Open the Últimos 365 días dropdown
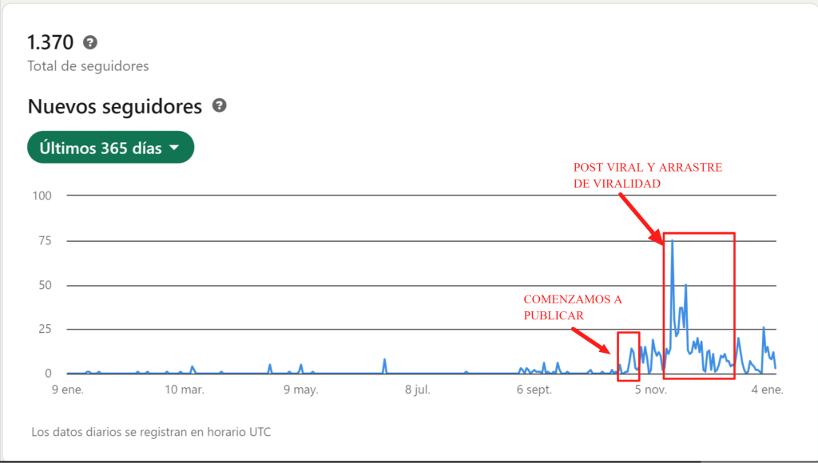This screenshot has height=463, width=818. 110,148
